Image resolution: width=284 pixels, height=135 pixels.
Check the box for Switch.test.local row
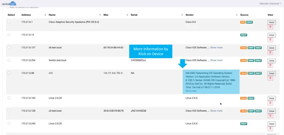tap(9, 60)
